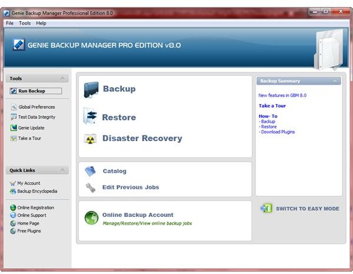The width and height of the screenshot is (353, 274).
Task: Click the Catalog folder icon
Action: (x=91, y=172)
